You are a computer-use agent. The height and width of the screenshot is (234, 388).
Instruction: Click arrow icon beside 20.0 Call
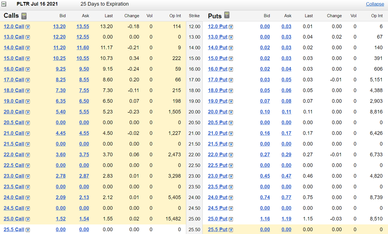[28, 112]
